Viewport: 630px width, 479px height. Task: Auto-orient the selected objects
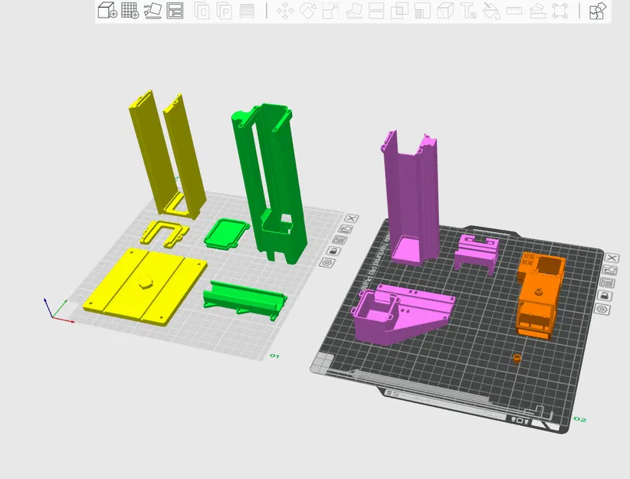point(153,11)
